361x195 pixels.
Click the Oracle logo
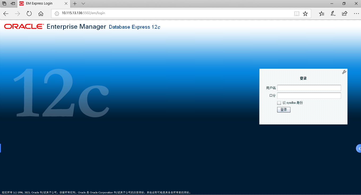(x=24, y=27)
